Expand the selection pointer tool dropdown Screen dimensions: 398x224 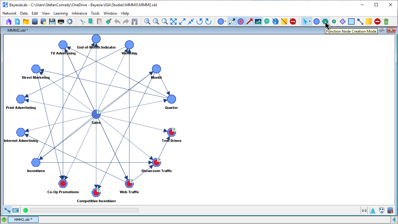pos(310,22)
